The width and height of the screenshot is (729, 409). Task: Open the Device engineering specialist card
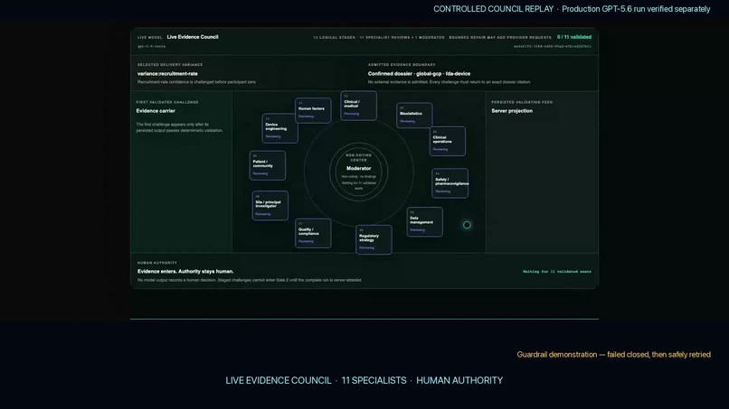click(x=279, y=128)
